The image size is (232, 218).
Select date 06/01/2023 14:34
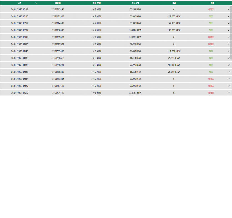19,79
